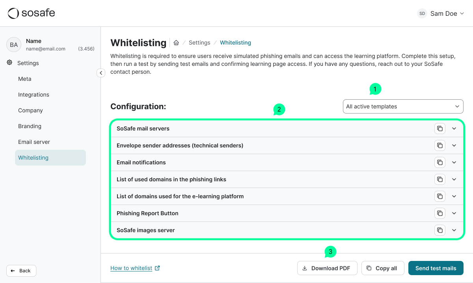The image size is (473, 283).
Task: Expand the SoSafe mail servers section
Action: point(454,128)
